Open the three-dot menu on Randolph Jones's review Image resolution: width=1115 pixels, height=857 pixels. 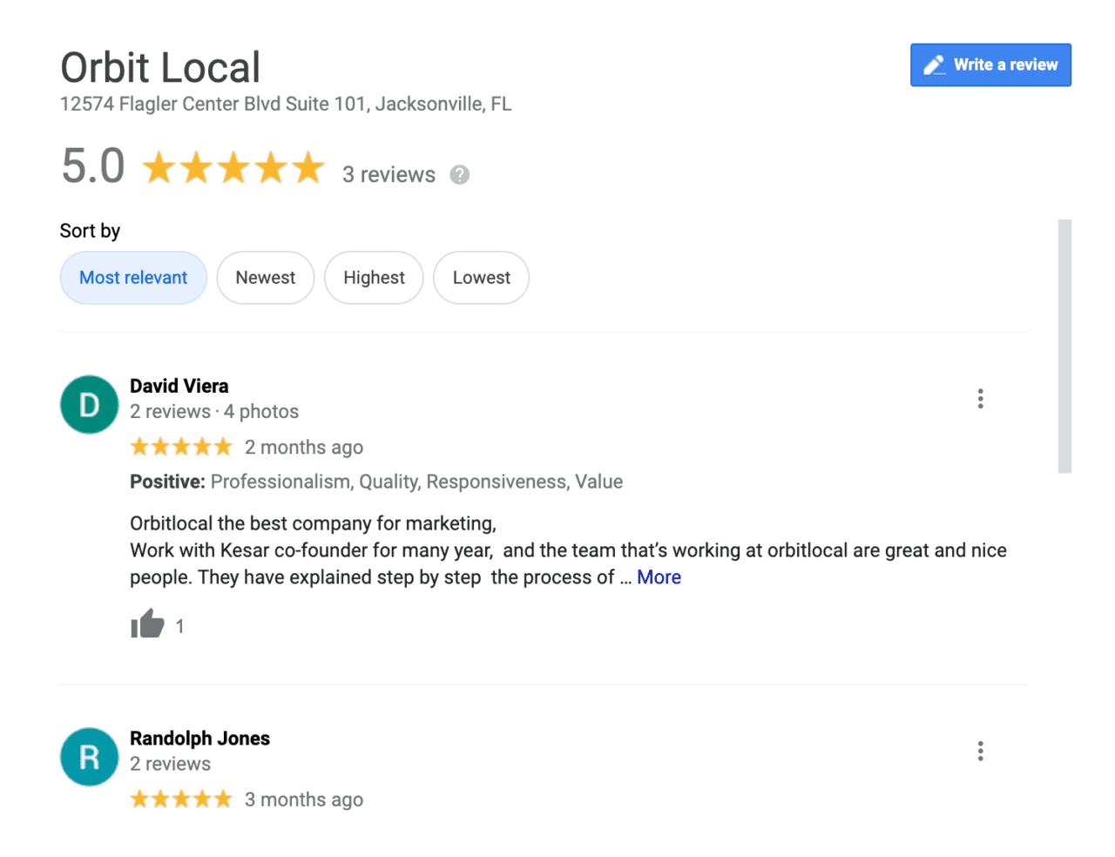(980, 751)
